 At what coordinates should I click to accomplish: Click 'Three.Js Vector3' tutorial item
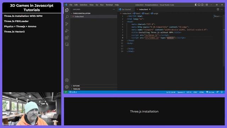(14, 32)
